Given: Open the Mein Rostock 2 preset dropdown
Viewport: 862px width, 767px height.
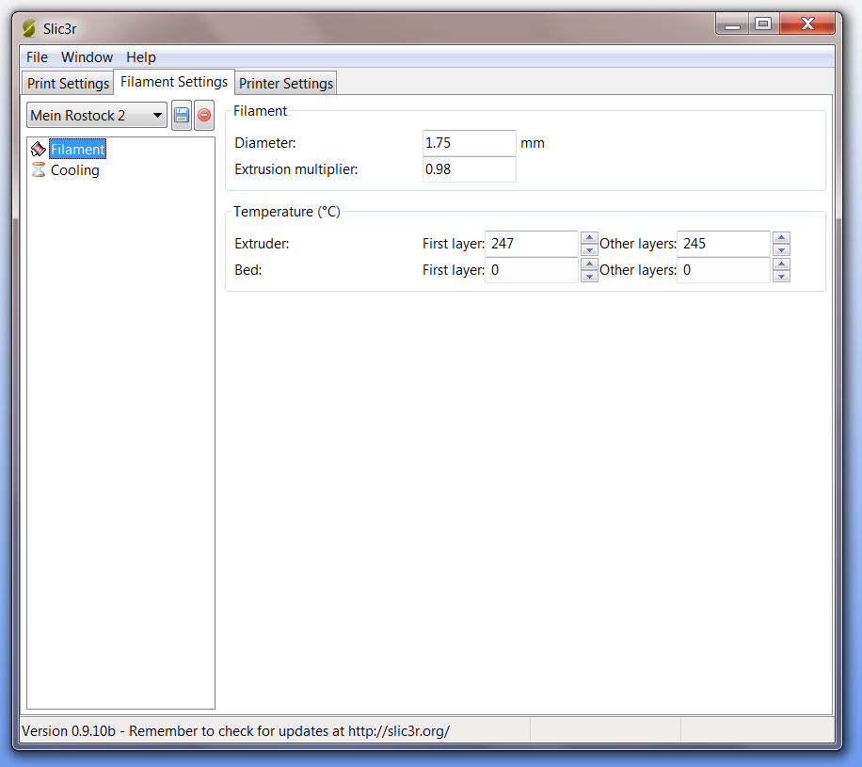Looking at the screenshot, I should tap(97, 116).
